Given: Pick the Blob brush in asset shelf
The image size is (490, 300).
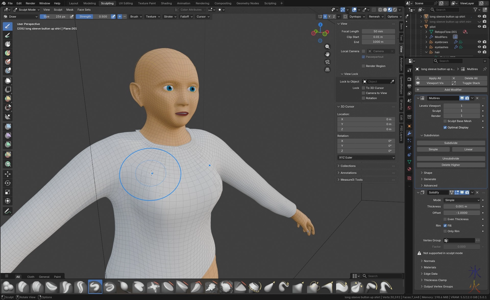Looking at the screenshot, I should (x=8, y=287).
